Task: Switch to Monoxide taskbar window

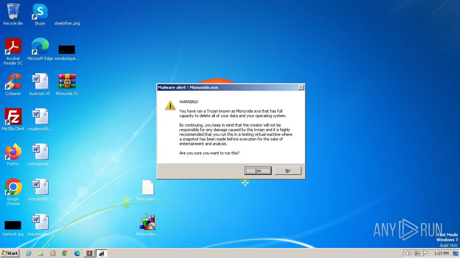Action: tap(102, 253)
